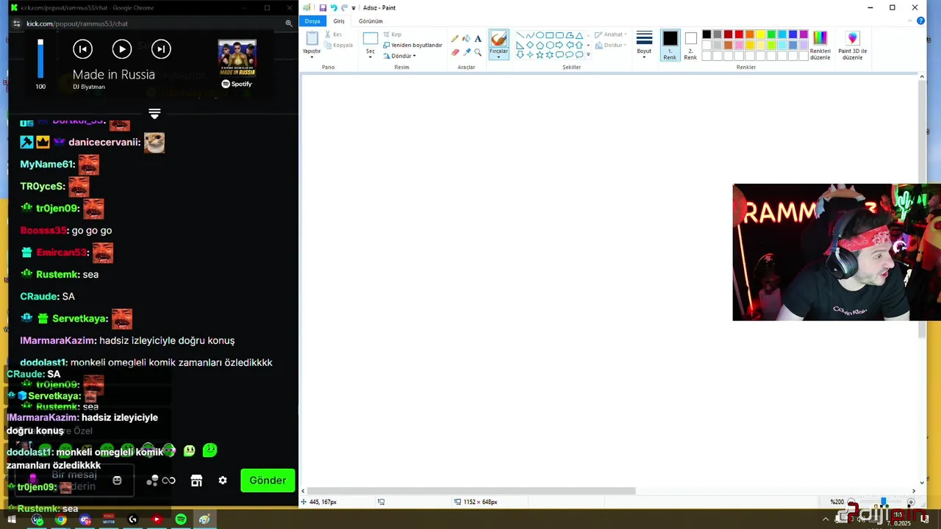Open Windows Start menu
The height and width of the screenshot is (529, 941).
12,519
